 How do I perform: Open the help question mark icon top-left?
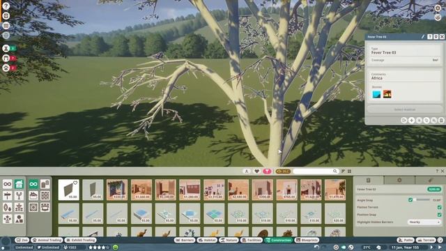(6, 6)
